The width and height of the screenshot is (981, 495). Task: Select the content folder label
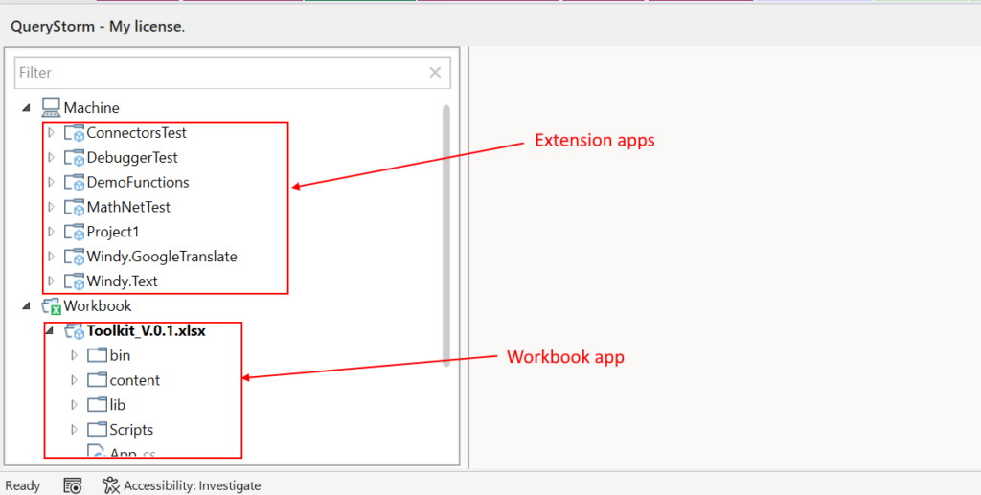point(134,380)
